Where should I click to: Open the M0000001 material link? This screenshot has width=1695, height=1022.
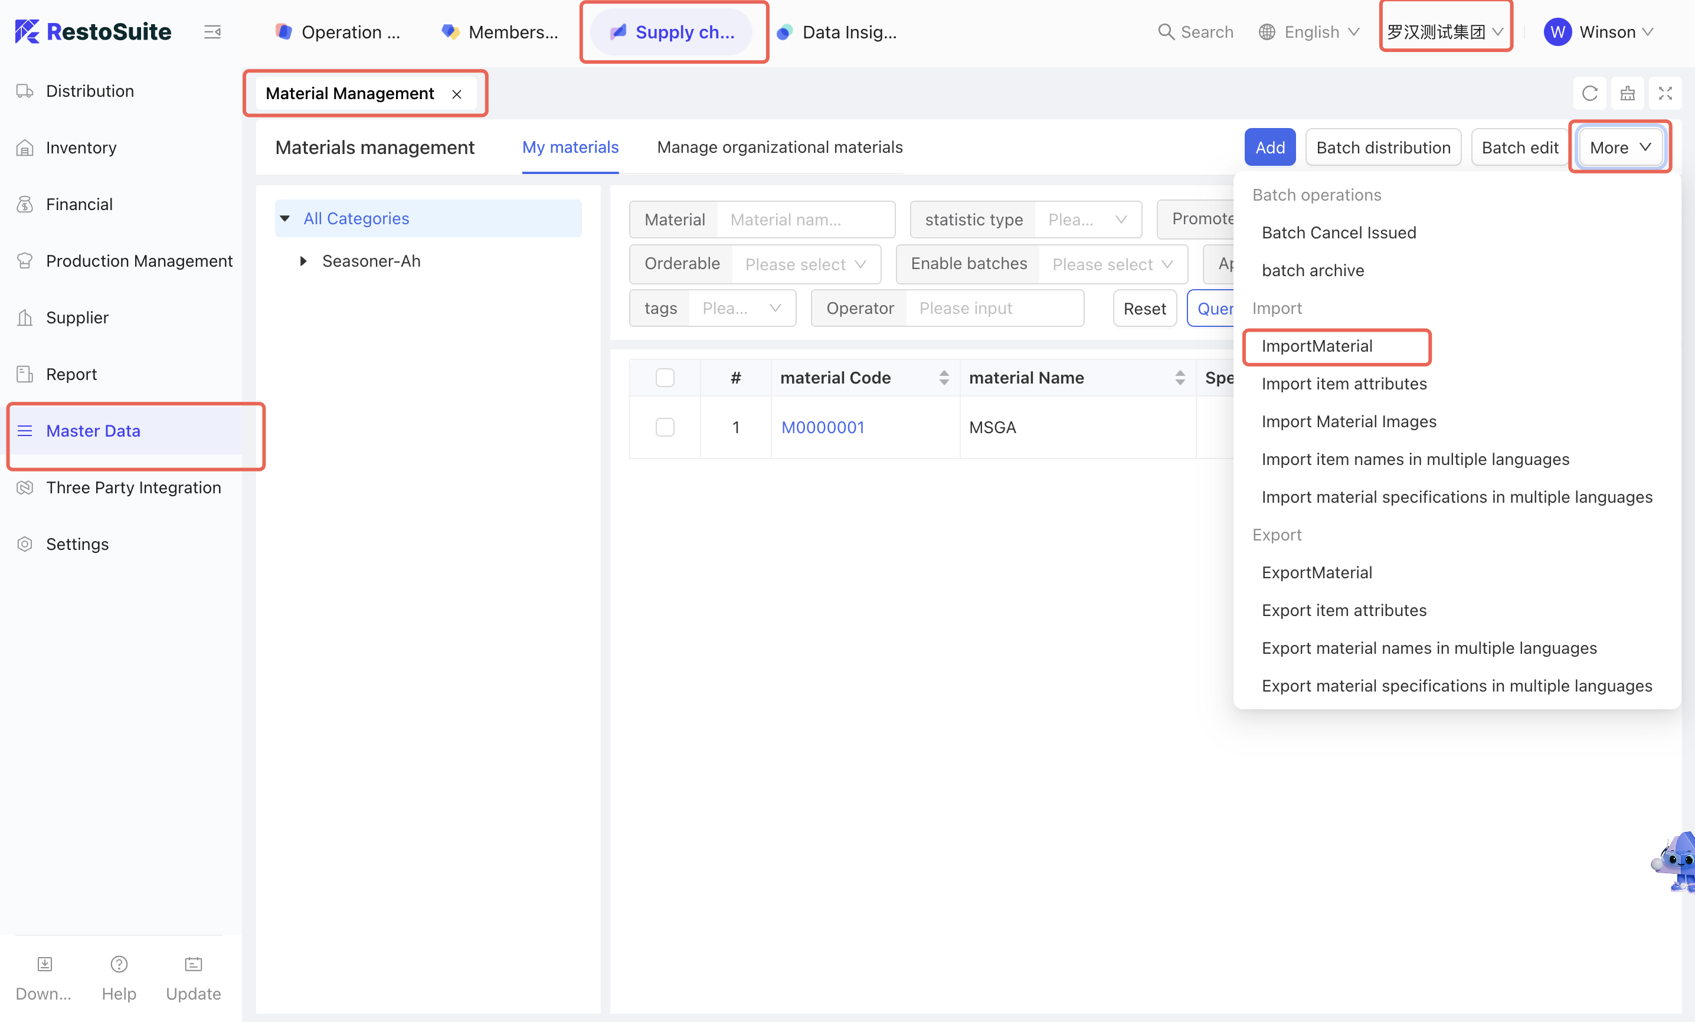pyautogui.click(x=822, y=427)
